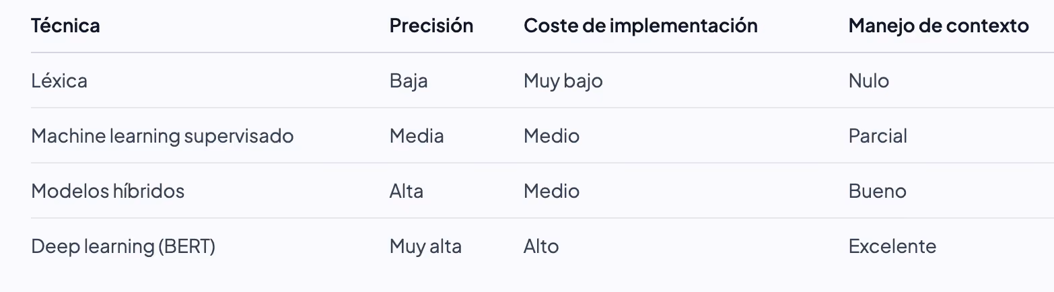Select the Alto cost cell
This screenshot has width=1054, height=292.
coord(541,246)
